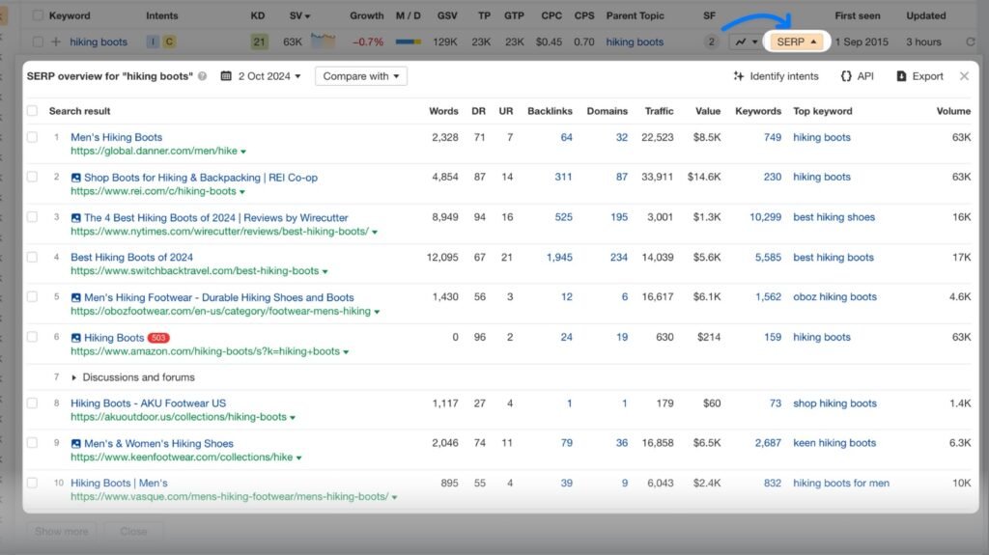Image resolution: width=989 pixels, height=555 pixels.
Task: Check the AKU Footwear US row
Action: pyautogui.click(x=32, y=403)
